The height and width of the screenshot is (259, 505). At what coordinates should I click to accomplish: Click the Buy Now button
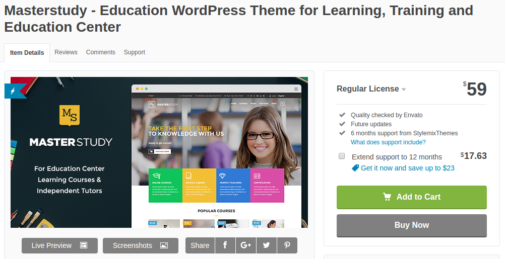pos(412,225)
